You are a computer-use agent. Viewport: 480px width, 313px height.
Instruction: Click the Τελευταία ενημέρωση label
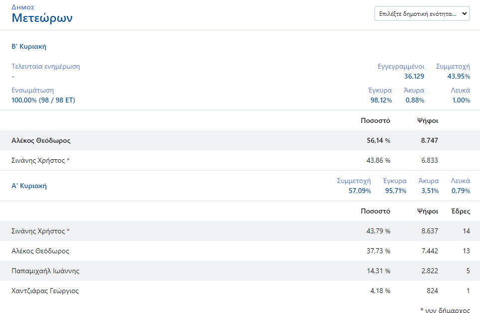click(45, 66)
